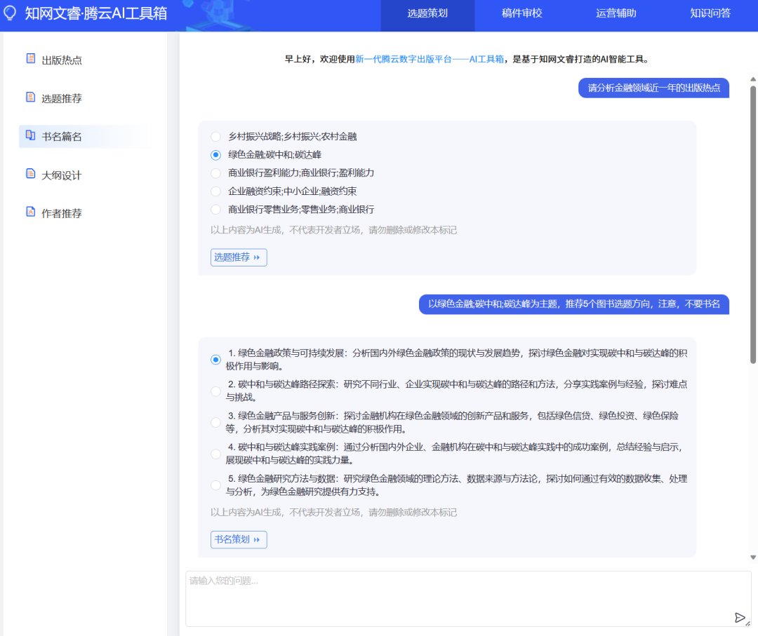Select radio for 4. 碳中和与碳达峰实践案例
The width and height of the screenshot is (758, 636).
[215, 454]
